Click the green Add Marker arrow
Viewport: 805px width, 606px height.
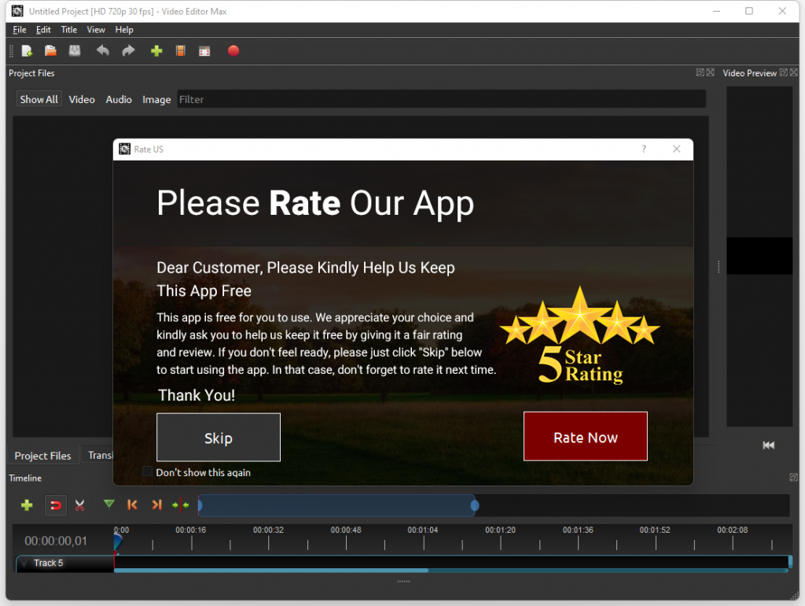(x=108, y=504)
